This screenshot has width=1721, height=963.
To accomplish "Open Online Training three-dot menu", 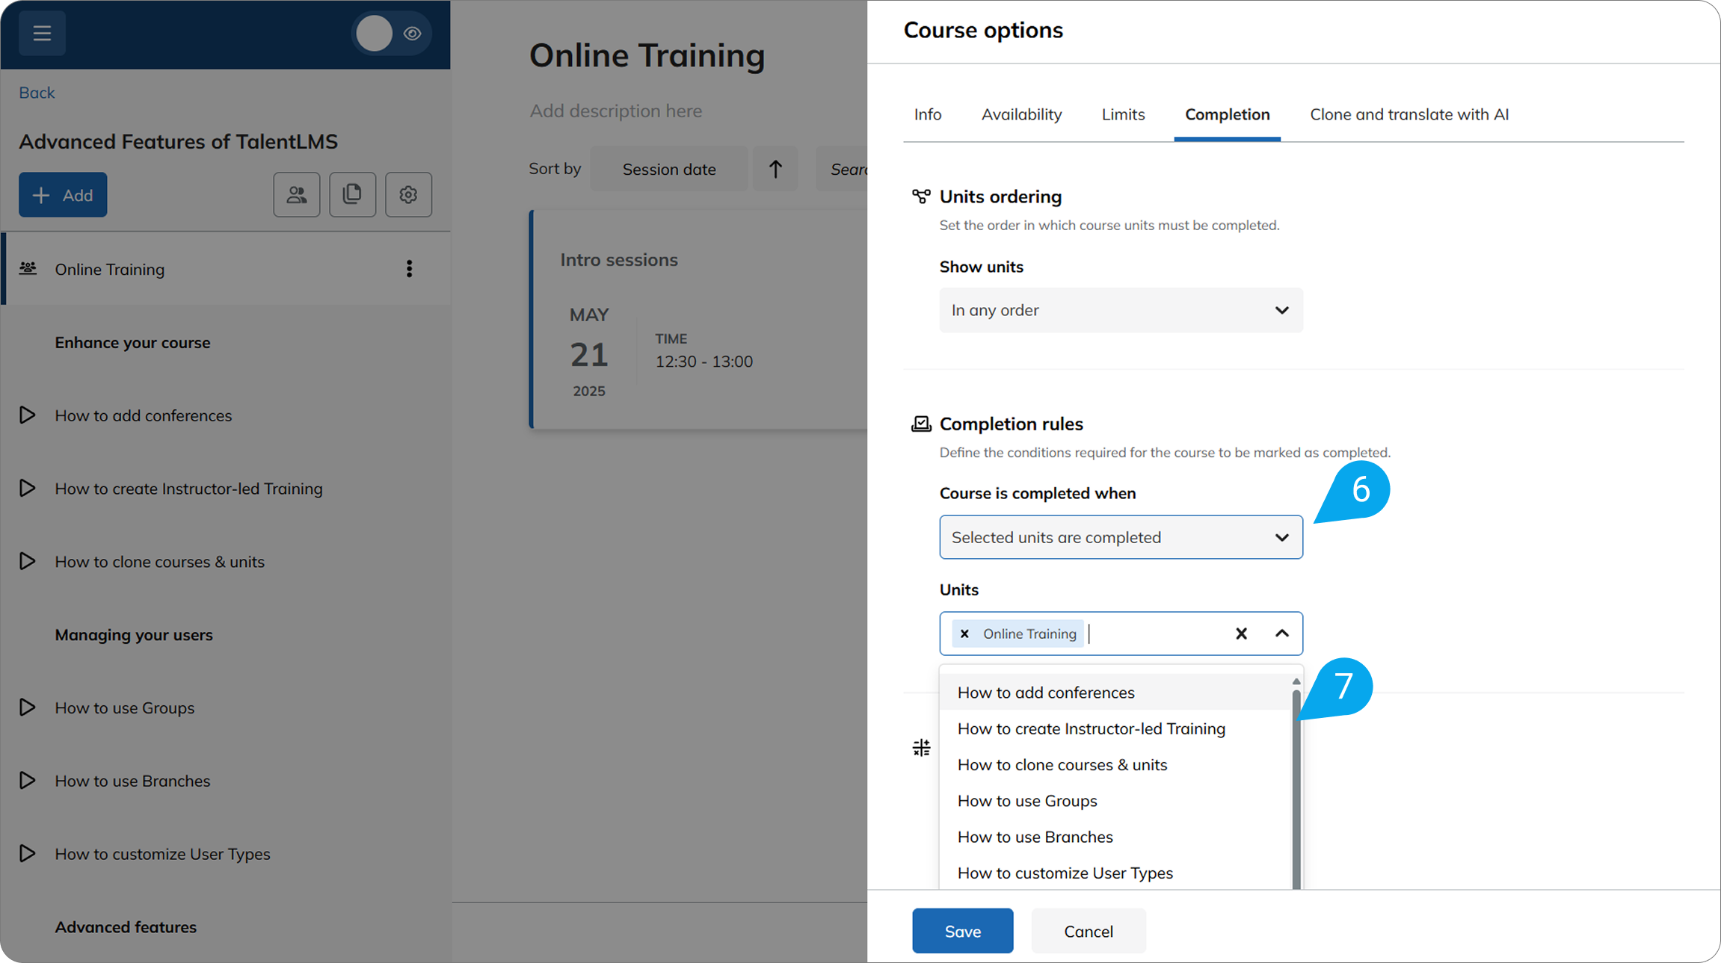I will tap(409, 269).
